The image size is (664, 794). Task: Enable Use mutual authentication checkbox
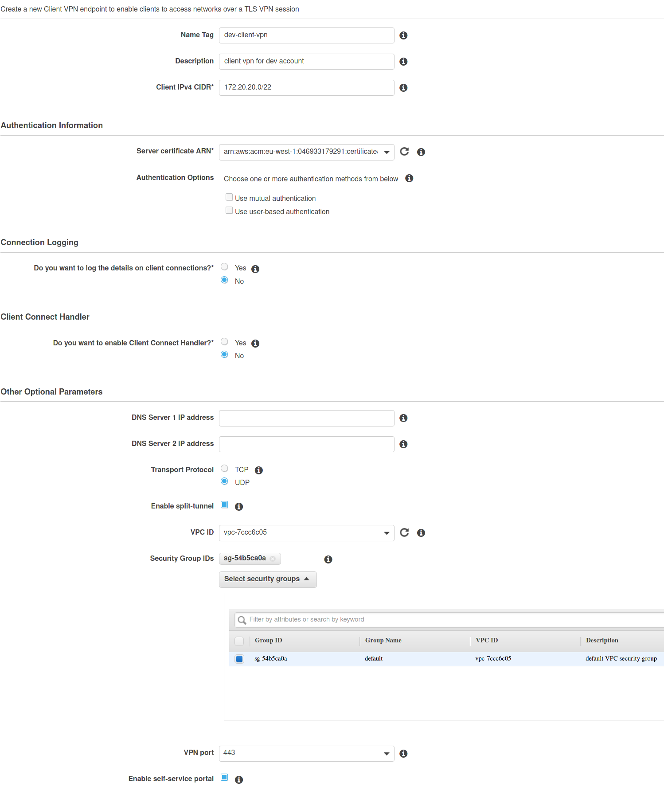[x=229, y=197]
